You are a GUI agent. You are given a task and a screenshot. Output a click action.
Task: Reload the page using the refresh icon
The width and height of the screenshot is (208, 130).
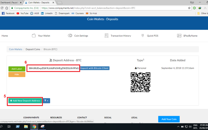click(x=7, y=8)
